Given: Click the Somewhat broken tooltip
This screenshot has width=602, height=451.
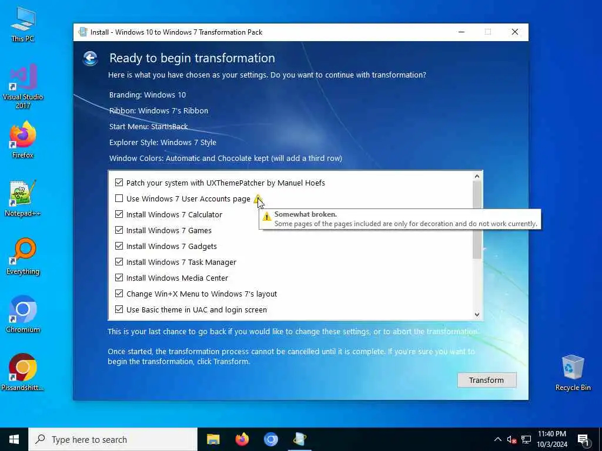Looking at the screenshot, I should [x=400, y=219].
